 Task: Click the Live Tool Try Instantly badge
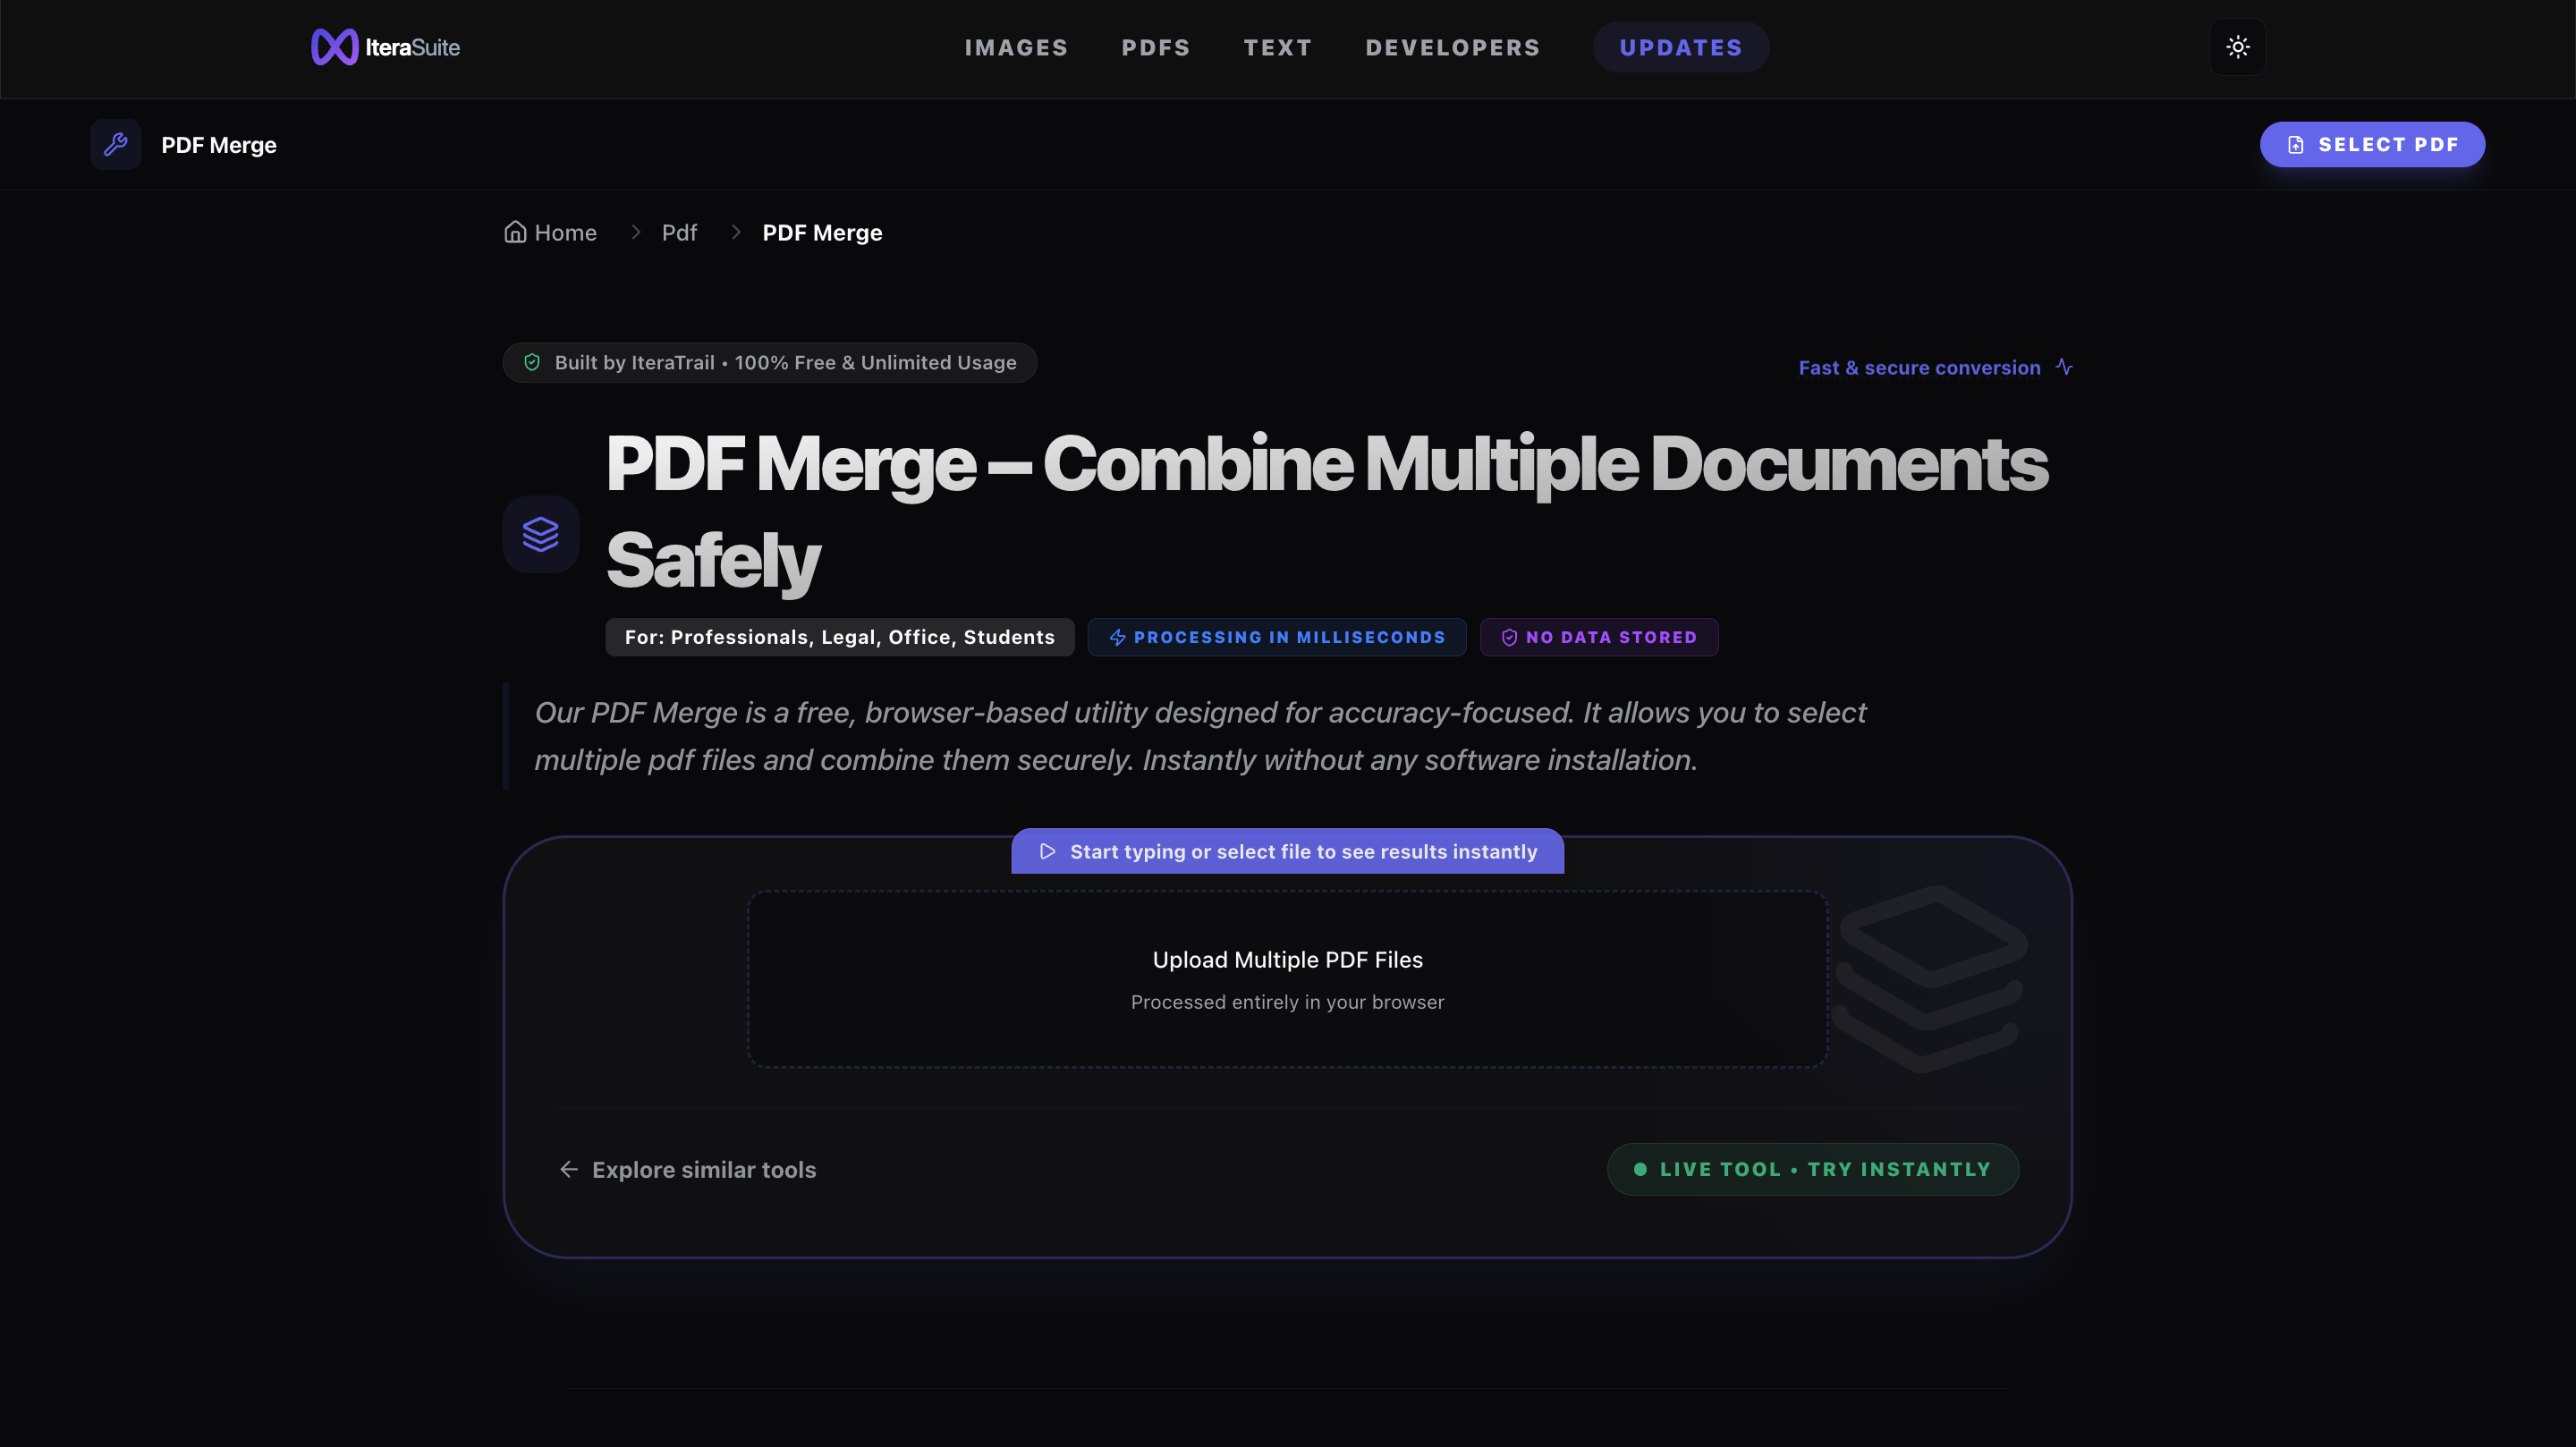click(1812, 1169)
